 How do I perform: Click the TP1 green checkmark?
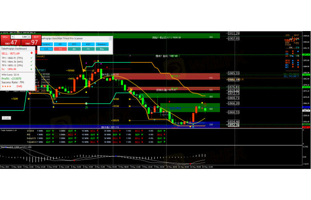(x=32, y=58)
